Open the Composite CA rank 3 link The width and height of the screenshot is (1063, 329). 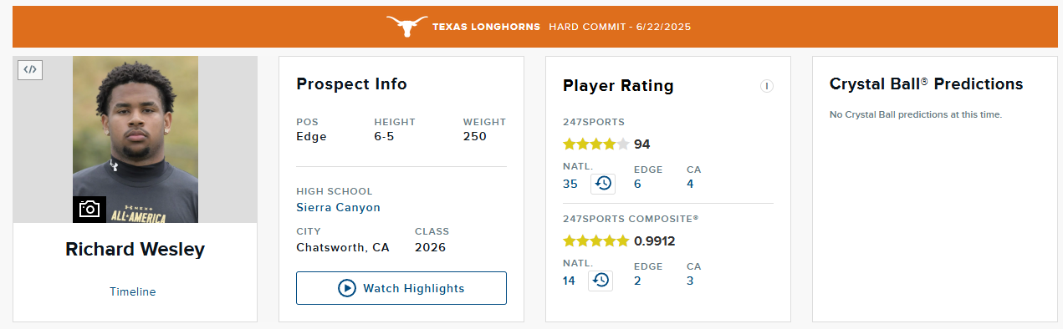pyautogui.click(x=690, y=281)
